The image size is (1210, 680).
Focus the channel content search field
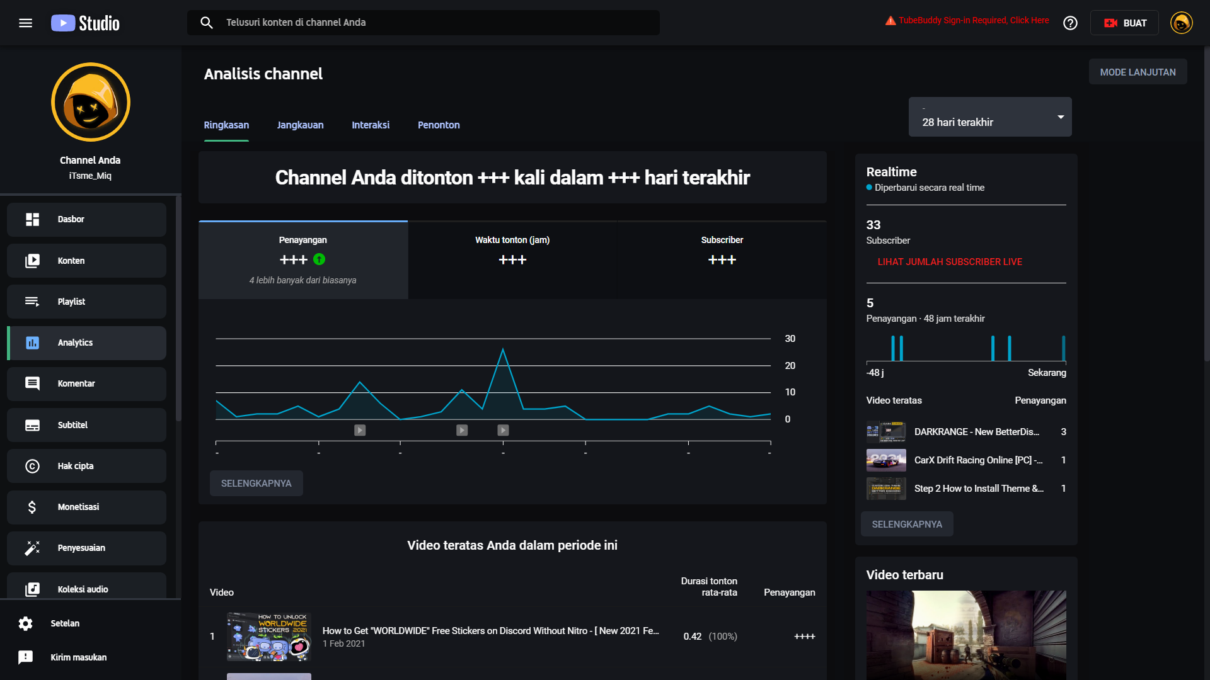click(x=423, y=23)
